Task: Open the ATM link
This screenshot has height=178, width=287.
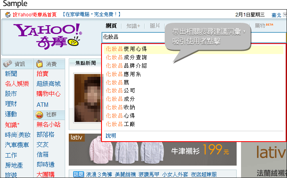Action: pos(42,104)
